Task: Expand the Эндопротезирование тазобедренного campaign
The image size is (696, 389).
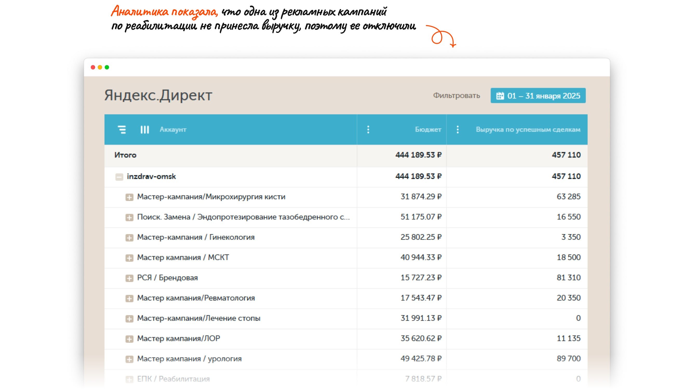Action: (x=129, y=217)
